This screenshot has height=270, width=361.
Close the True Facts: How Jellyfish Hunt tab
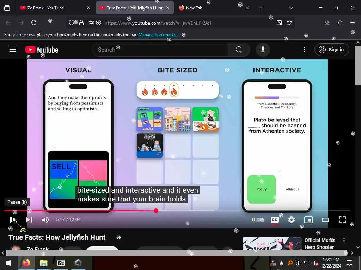(x=168, y=8)
